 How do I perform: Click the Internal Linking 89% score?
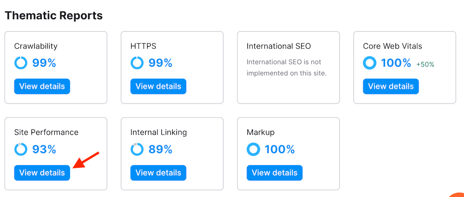pyautogui.click(x=160, y=149)
